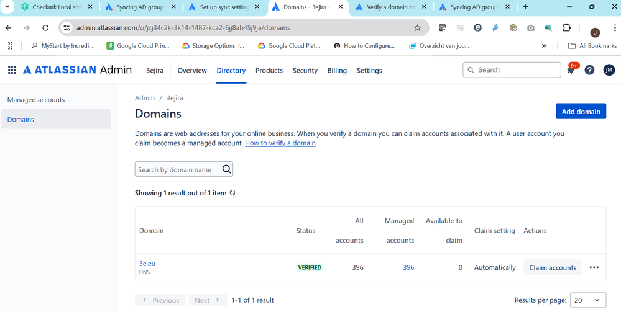Open the Settings nav item
621x312 pixels.
click(369, 70)
